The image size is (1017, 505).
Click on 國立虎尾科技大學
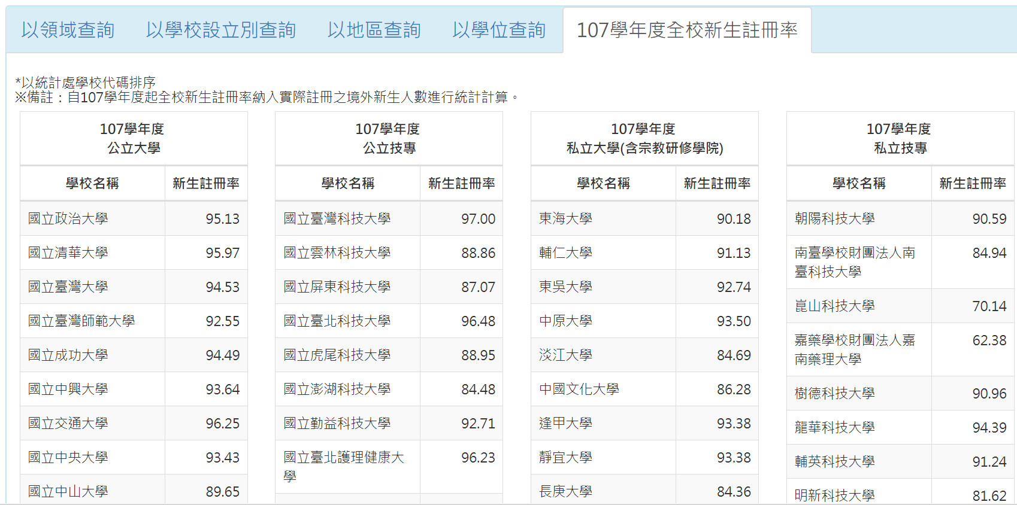click(x=337, y=355)
